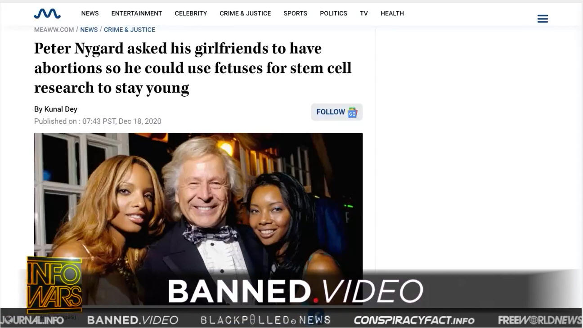Screen dimensions: 583x328
Task: Select the POLITICS nav item
Action: 333,13
